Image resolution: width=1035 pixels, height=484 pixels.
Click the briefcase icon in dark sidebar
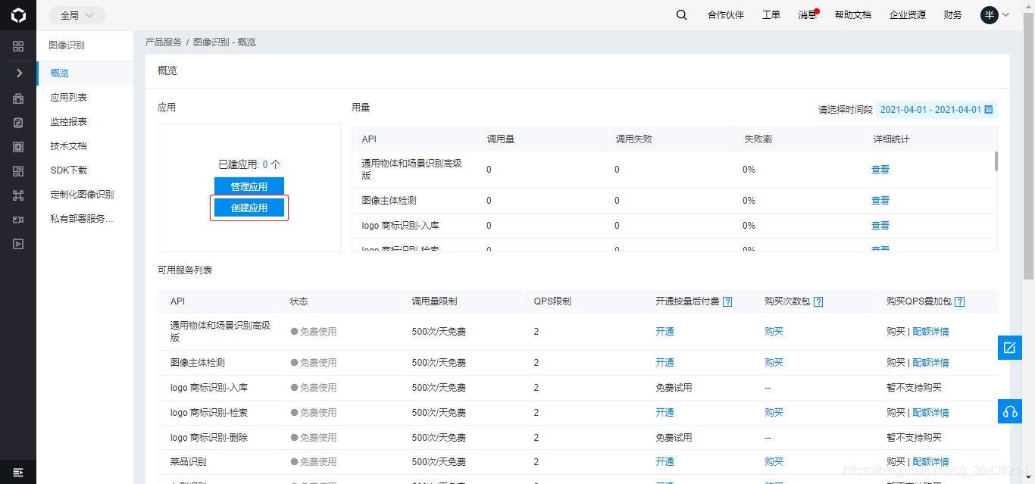[18, 98]
